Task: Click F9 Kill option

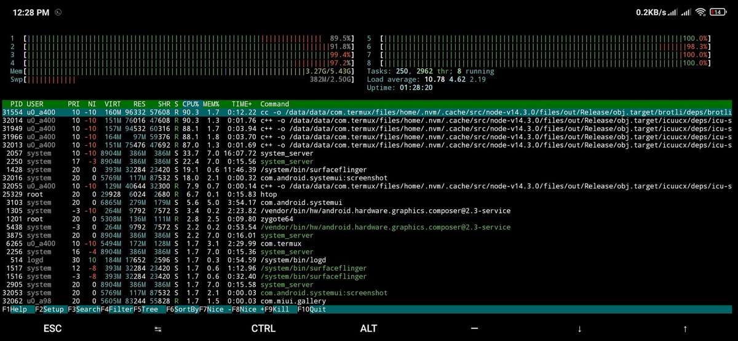Action: tap(277, 309)
